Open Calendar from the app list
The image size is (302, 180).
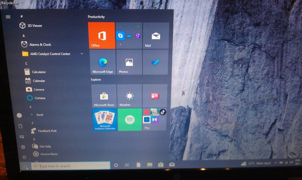tap(35, 81)
